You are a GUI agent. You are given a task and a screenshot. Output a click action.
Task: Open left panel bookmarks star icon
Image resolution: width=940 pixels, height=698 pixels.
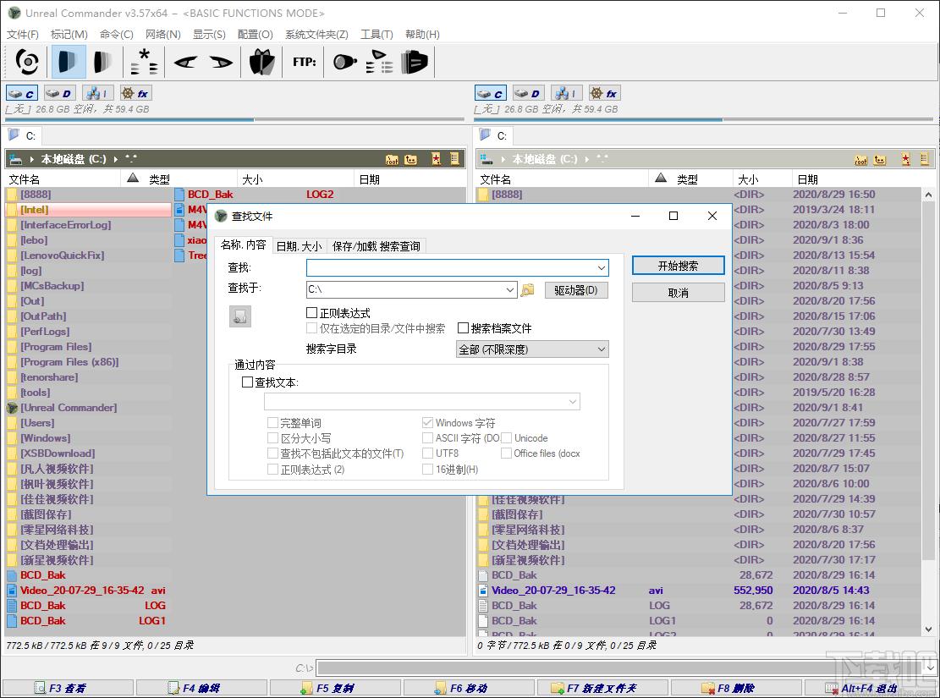point(437,159)
